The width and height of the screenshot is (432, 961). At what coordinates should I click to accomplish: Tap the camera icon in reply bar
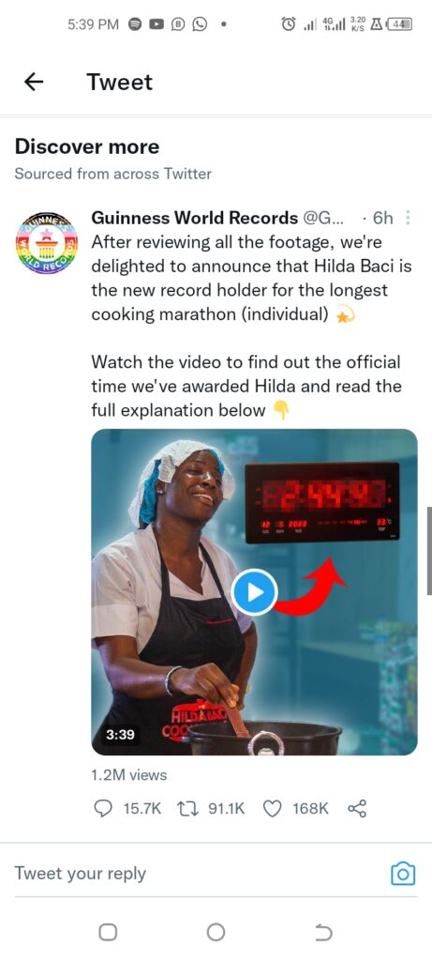[x=403, y=874]
